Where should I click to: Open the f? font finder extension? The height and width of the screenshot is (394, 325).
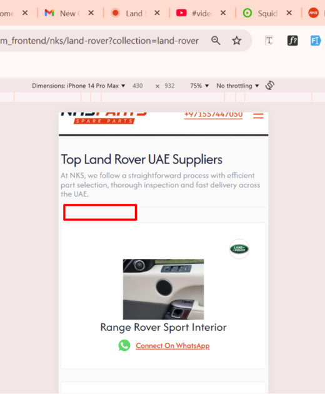click(292, 41)
